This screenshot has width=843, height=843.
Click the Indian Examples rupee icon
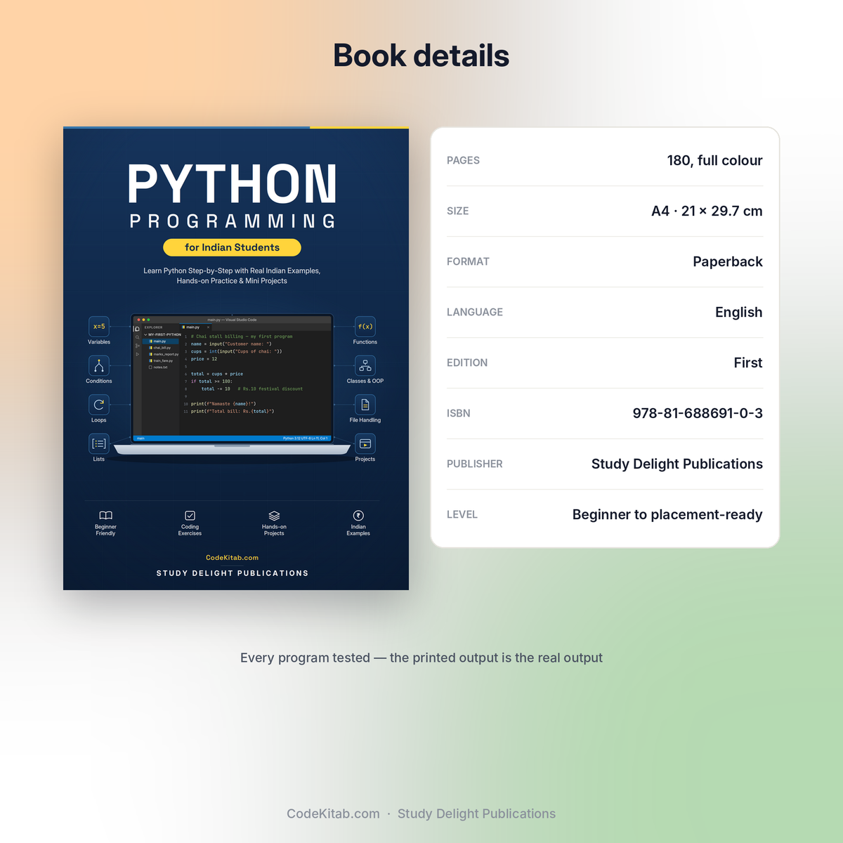click(x=358, y=516)
